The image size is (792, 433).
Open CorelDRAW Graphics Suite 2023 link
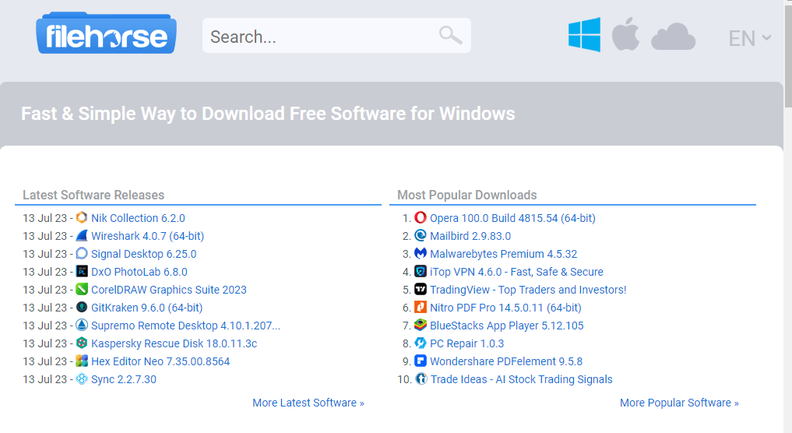click(169, 290)
